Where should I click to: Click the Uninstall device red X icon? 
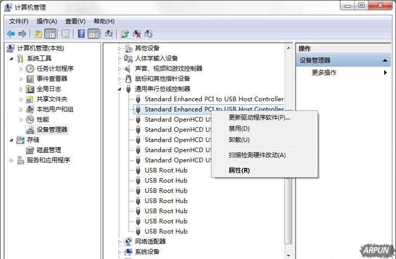tap(137, 34)
